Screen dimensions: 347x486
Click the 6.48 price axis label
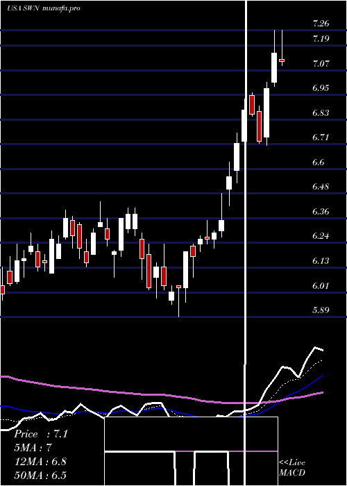[321, 187]
